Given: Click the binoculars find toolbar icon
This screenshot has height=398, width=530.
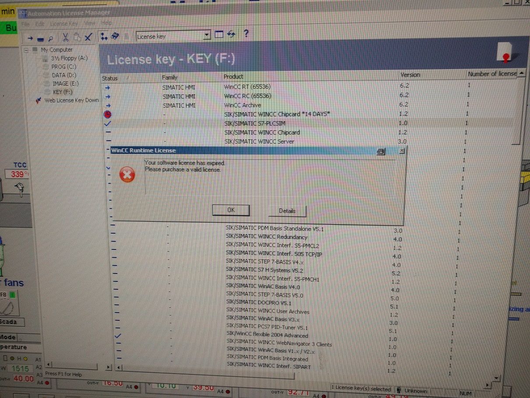Looking at the screenshot, I should (115, 36).
